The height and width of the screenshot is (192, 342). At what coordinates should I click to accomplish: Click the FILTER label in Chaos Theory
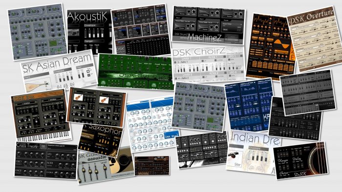coord(50,163)
